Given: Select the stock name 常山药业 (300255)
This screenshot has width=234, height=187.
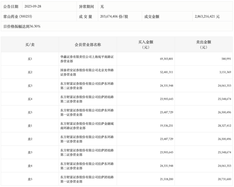Looking at the screenshot, I should (x=18, y=16).
